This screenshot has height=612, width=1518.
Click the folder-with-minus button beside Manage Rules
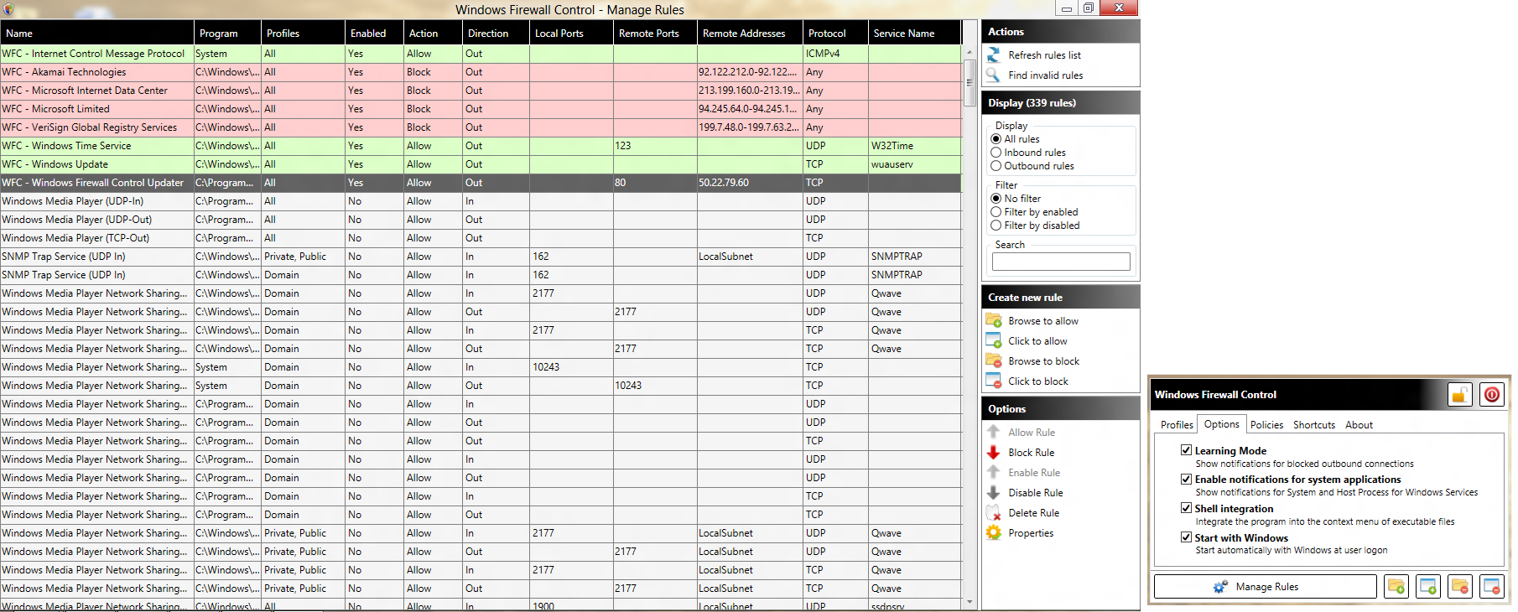pos(1460,587)
